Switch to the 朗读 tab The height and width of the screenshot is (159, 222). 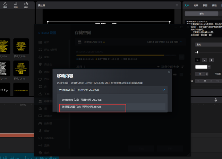[x=214, y=6]
